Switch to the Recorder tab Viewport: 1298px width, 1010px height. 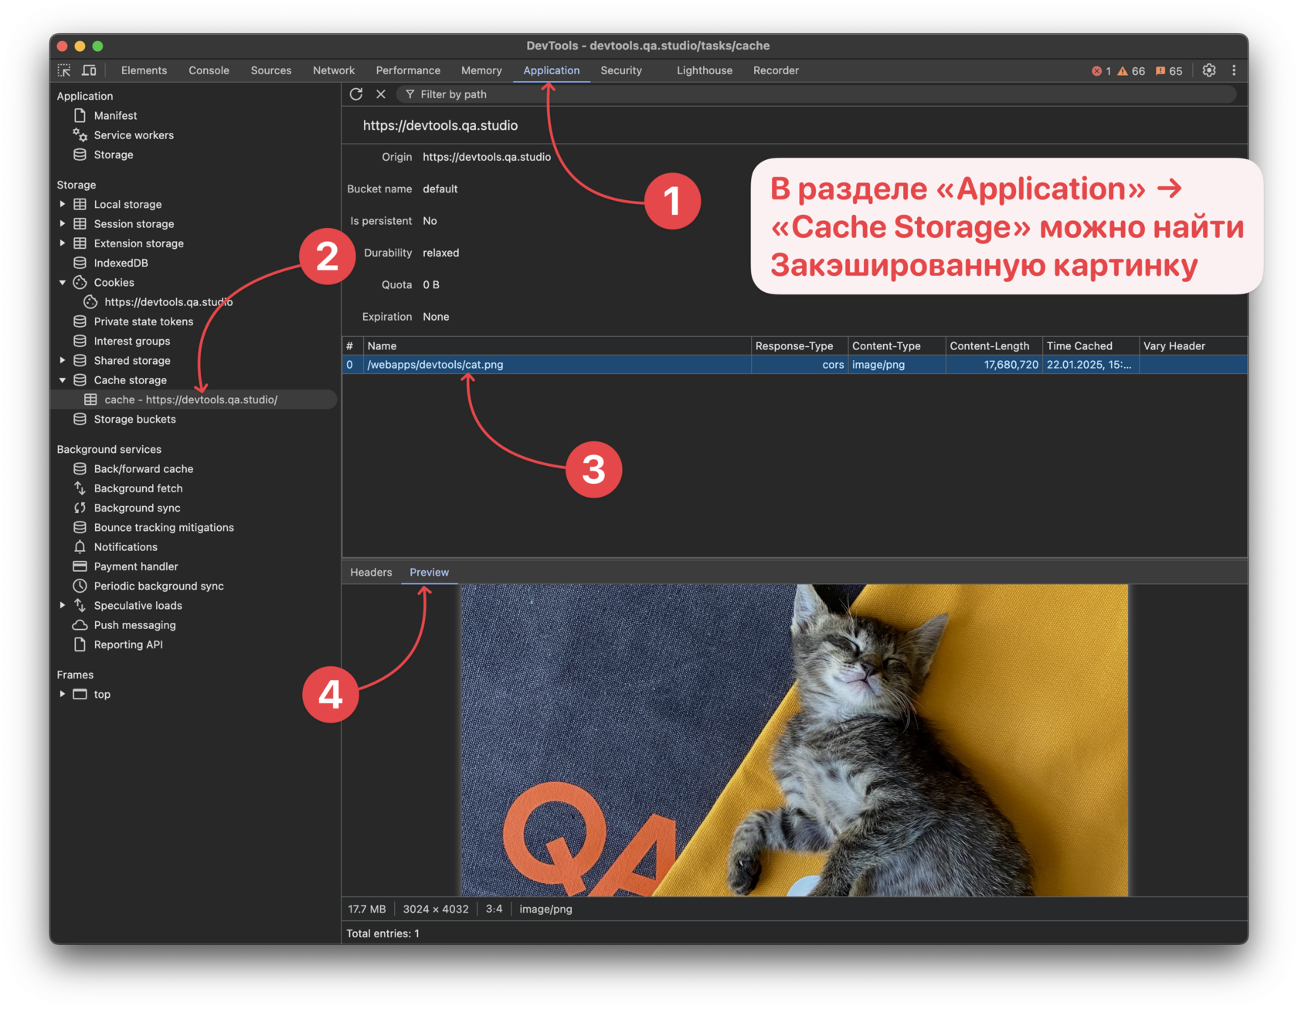click(x=776, y=70)
